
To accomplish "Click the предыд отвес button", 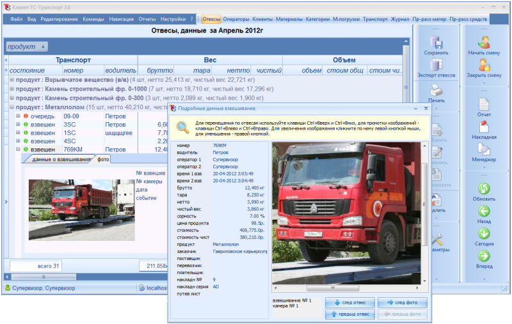I will (x=350, y=314).
